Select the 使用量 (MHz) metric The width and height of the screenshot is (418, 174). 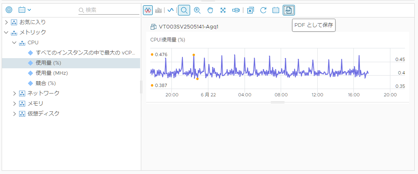pos(52,73)
